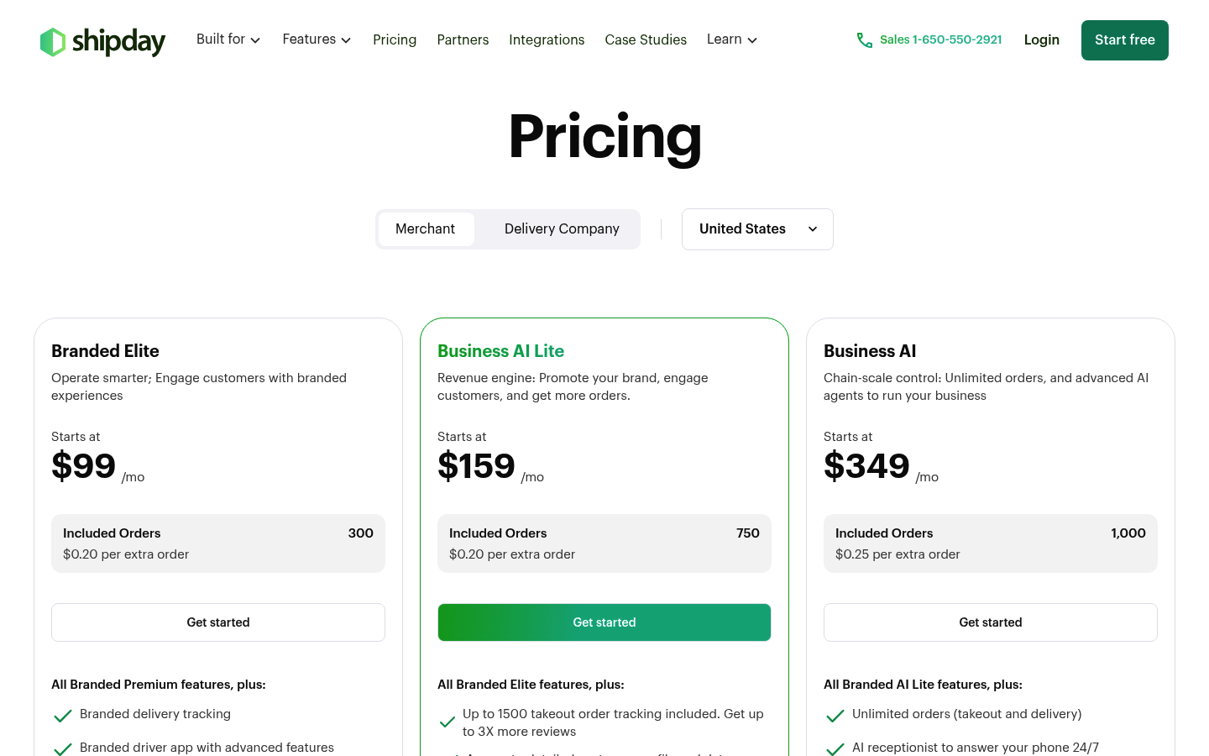The height and width of the screenshot is (756, 1209).
Task: Get started with Branded Elite plan
Action: click(x=218, y=622)
